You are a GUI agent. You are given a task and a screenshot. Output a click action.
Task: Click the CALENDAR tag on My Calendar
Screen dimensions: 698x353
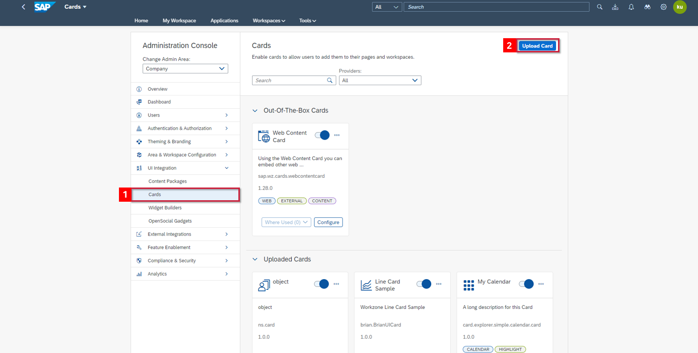coord(478,350)
